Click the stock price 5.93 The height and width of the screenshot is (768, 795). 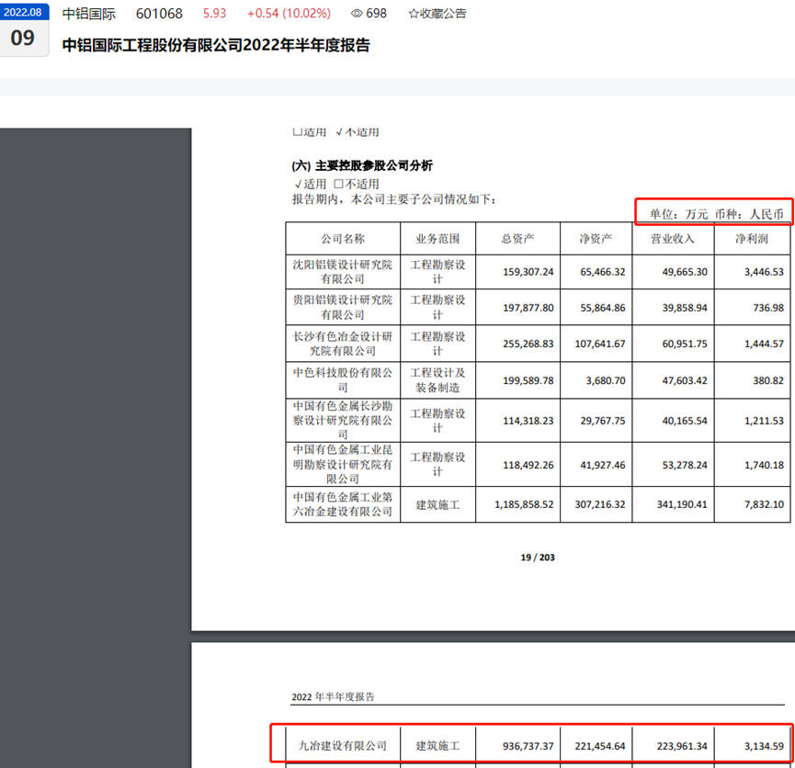pyautogui.click(x=214, y=14)
